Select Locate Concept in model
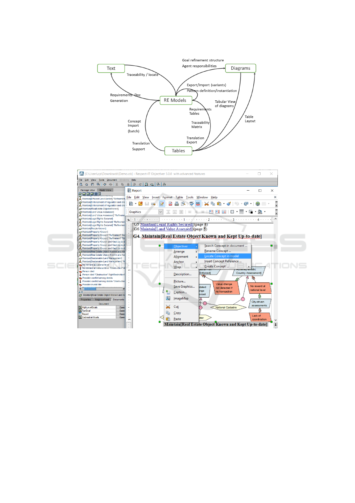 [221, 256]
